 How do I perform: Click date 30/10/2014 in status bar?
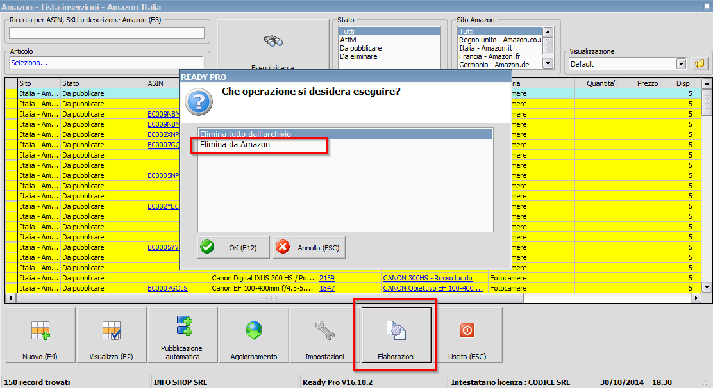(621, 382)
